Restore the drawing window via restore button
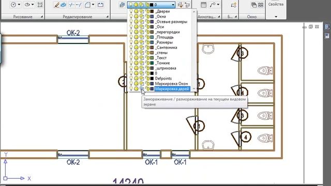 tap(310, 27)
